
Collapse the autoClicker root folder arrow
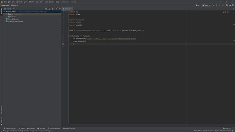coord(4,12)
